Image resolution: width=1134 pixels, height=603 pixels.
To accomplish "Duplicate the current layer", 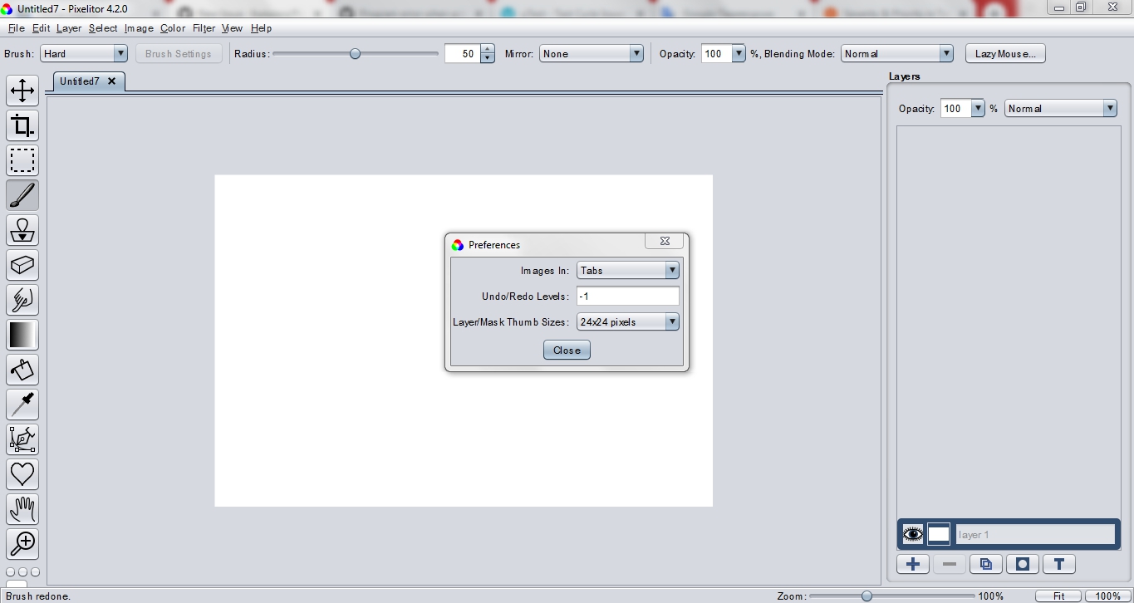I will (986, 564).
